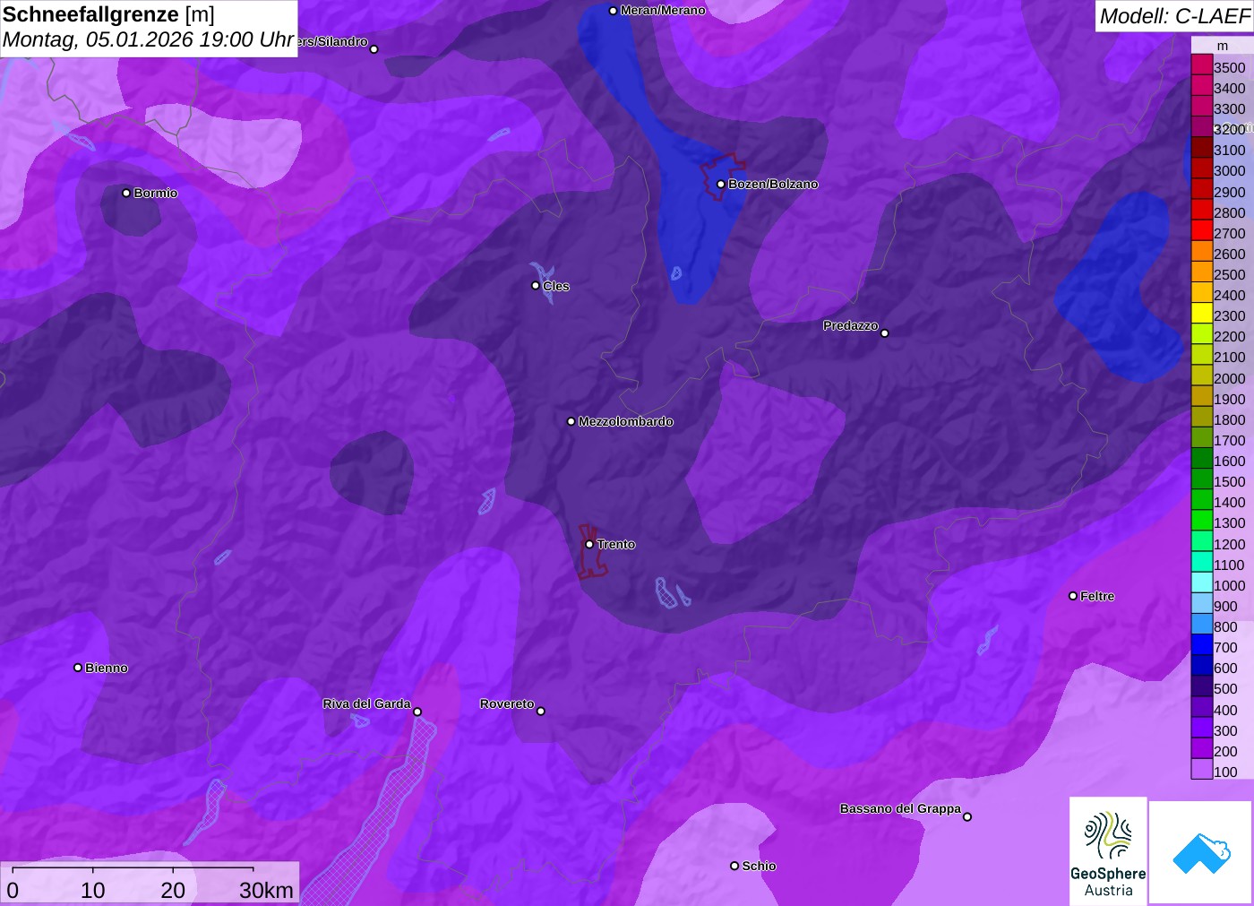Click the 1500 m green legend swatch
Screen dimensions: 1254x906
coord(1202,479)
